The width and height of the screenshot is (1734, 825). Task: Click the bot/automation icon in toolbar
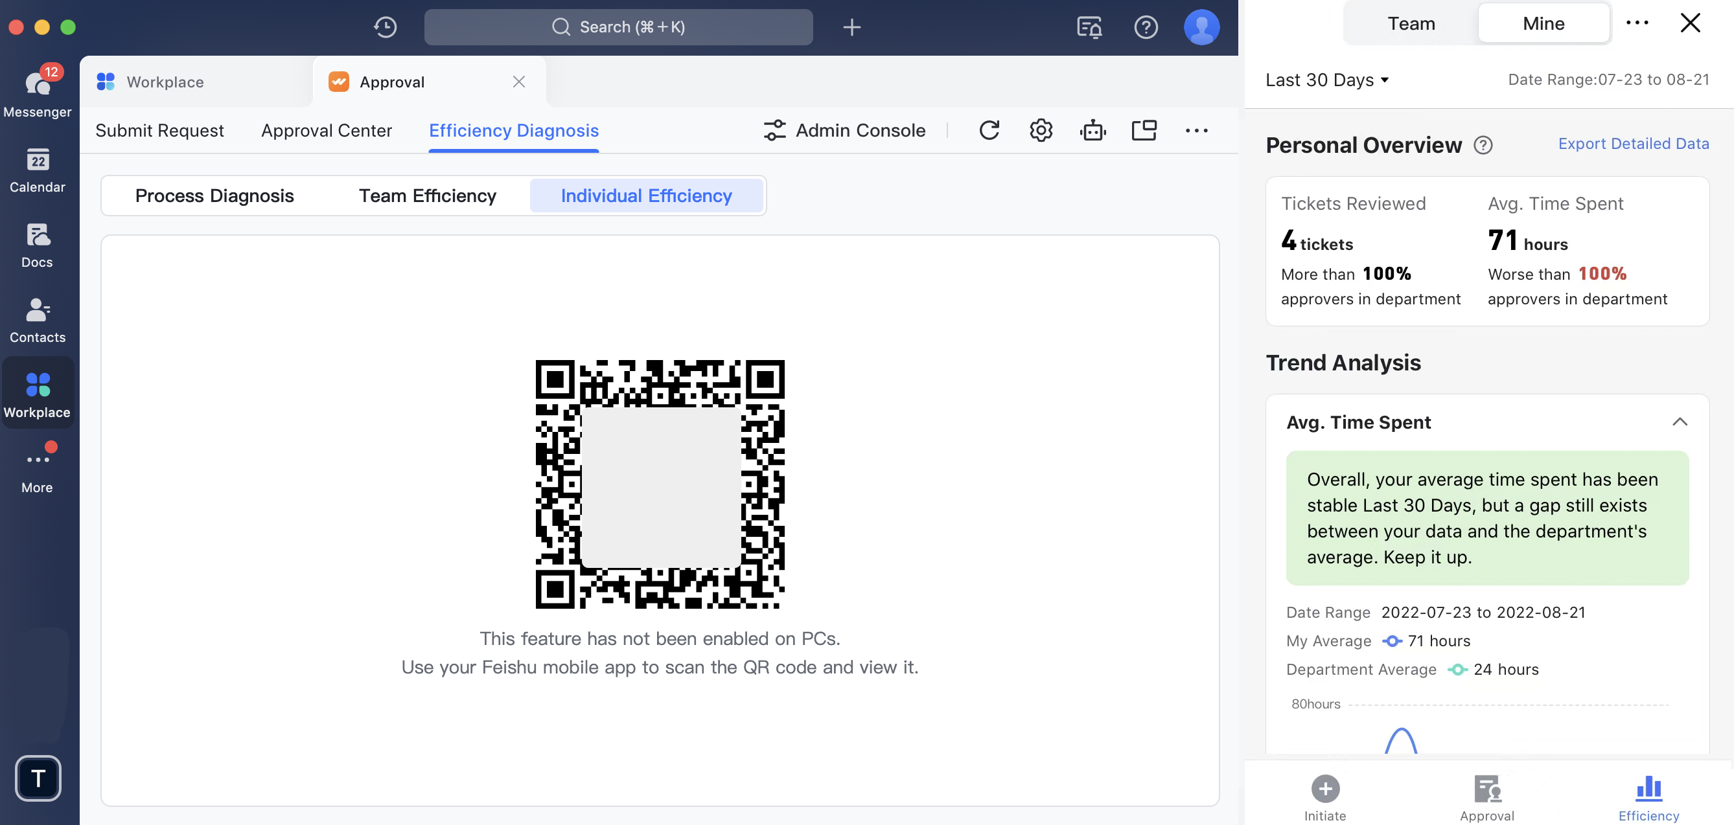pos(1092,131)
